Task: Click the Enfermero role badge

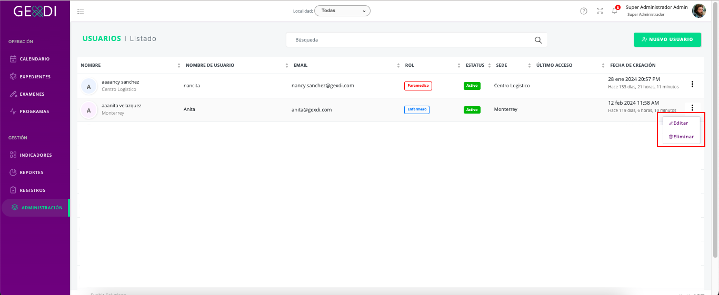Action: coord(417,109)
